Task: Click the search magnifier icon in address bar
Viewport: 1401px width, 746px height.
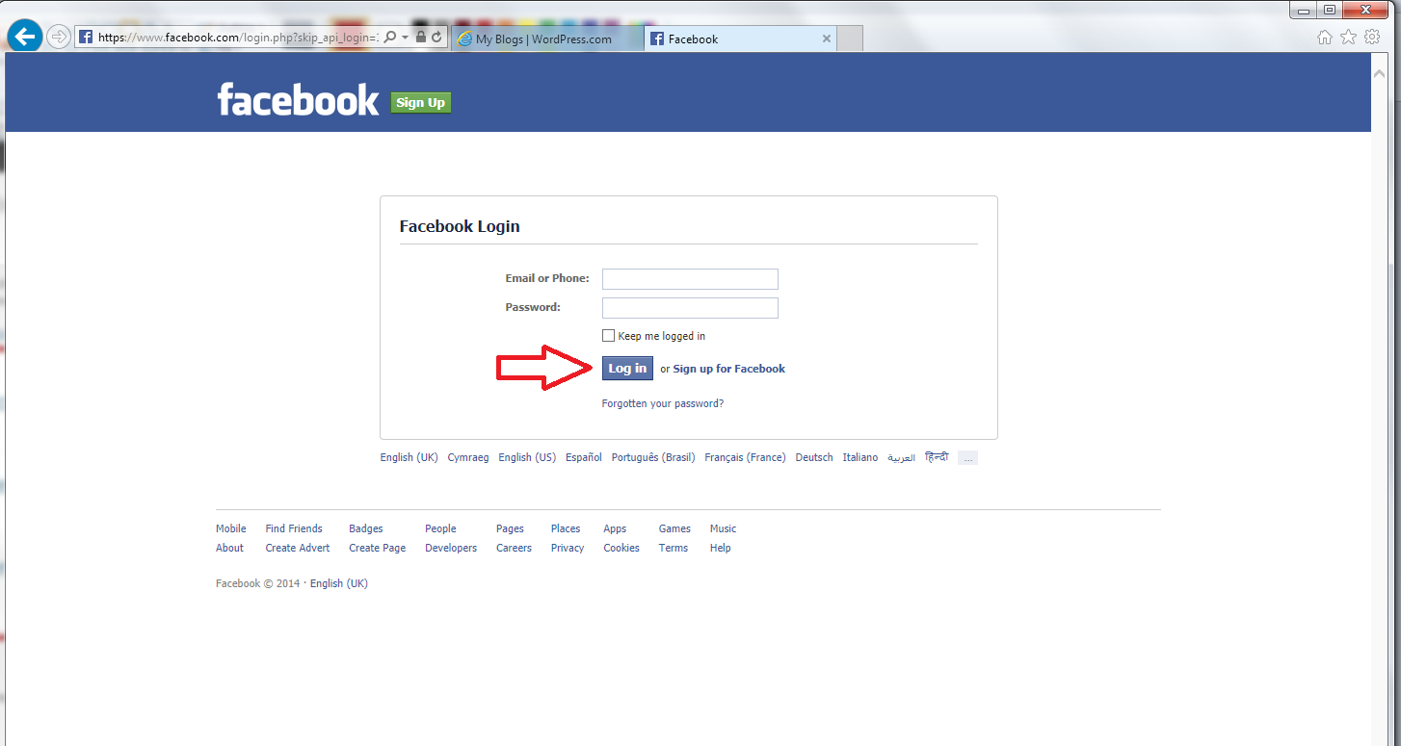Action: [390, 38]
